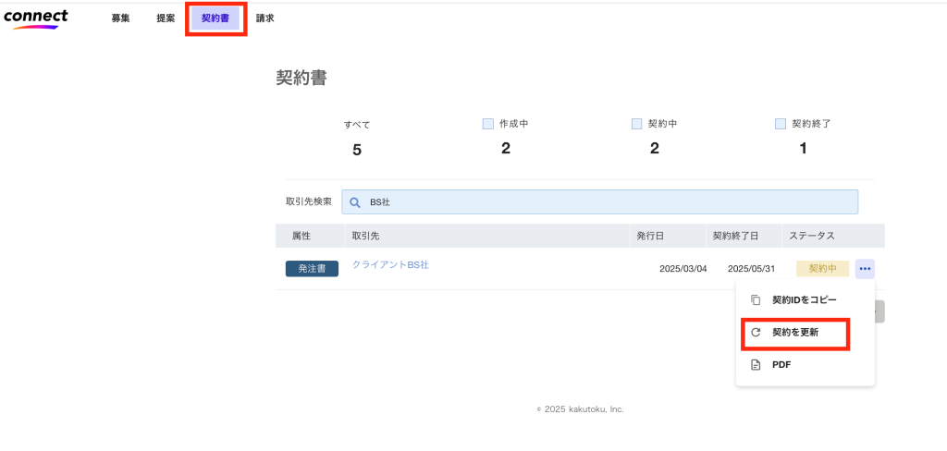Click the connect logo
Image resolution: width=947 pixels, height=451 pixels.
35,18
